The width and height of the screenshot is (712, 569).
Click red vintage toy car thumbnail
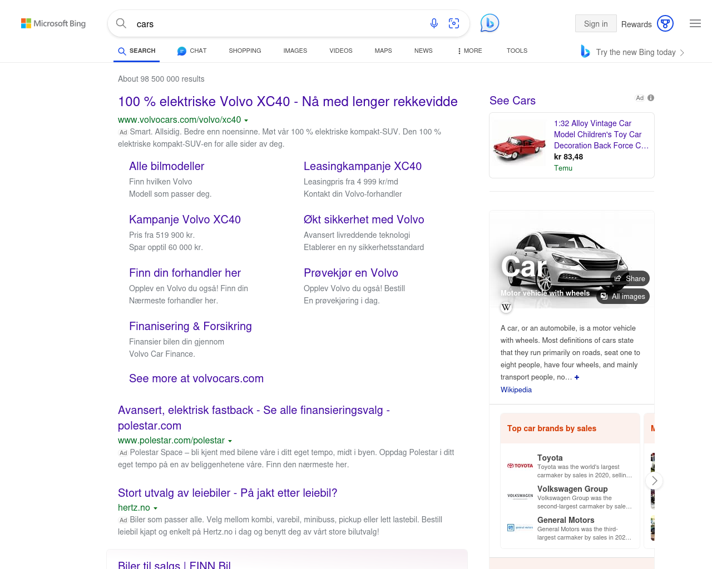click(x=520, y=145)
